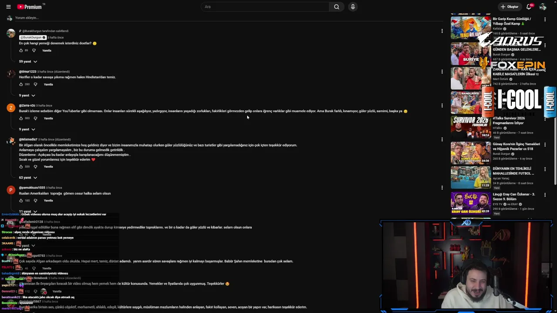The height and width of the screenshot is (313, 557).
Task: Open options menu for Mixmedia7 comment
Action: click(442, 139)
